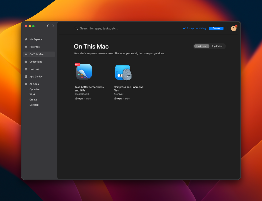
Task: Maximize window with green button
Action: coord(33,26)
